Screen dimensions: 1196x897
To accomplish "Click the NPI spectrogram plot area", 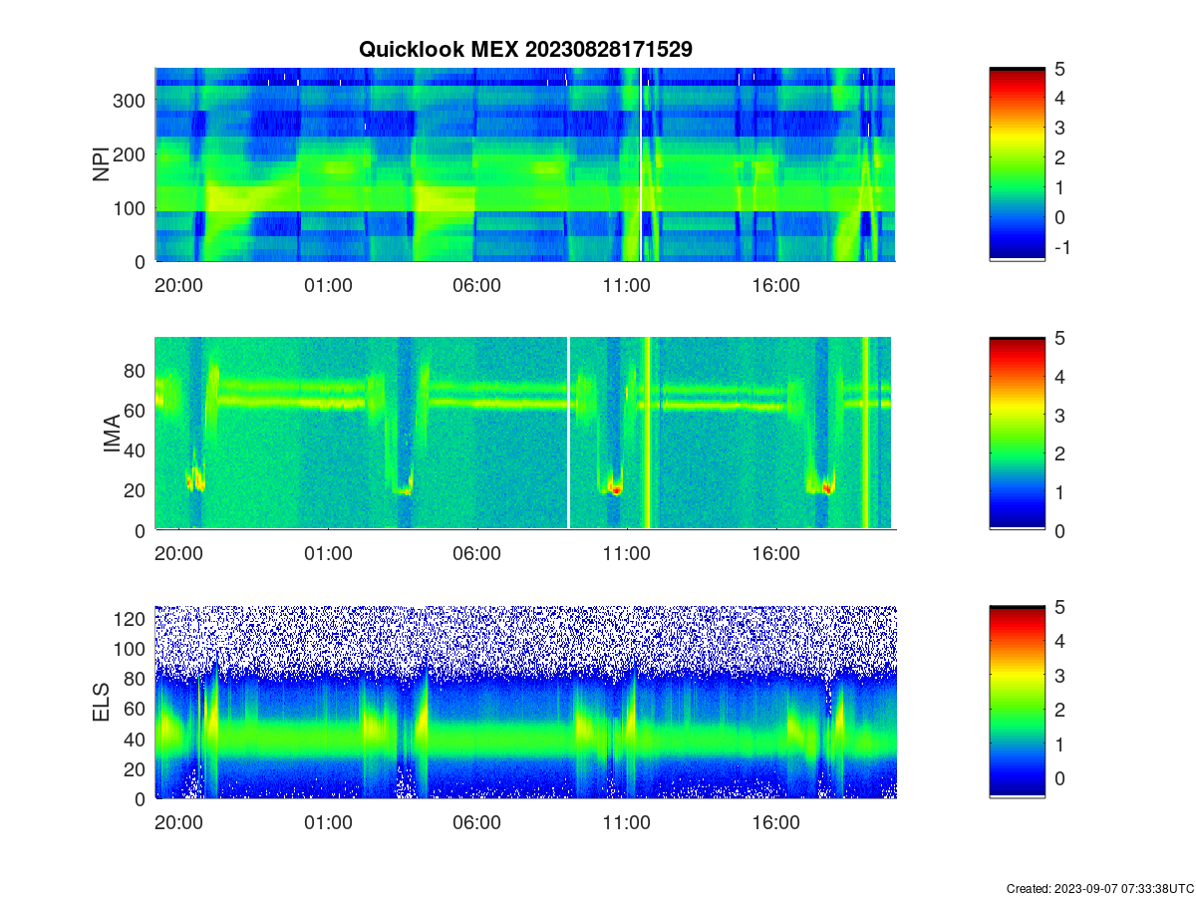I will tap(525, 164).
